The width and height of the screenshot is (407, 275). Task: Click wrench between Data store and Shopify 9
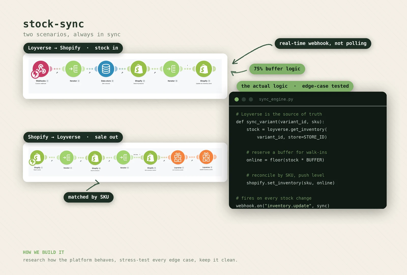coord(122,73)
